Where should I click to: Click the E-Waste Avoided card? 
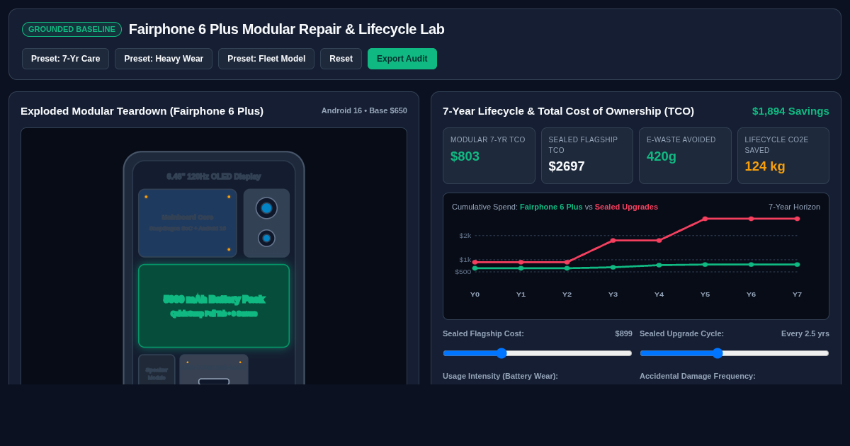coord(685,156)
